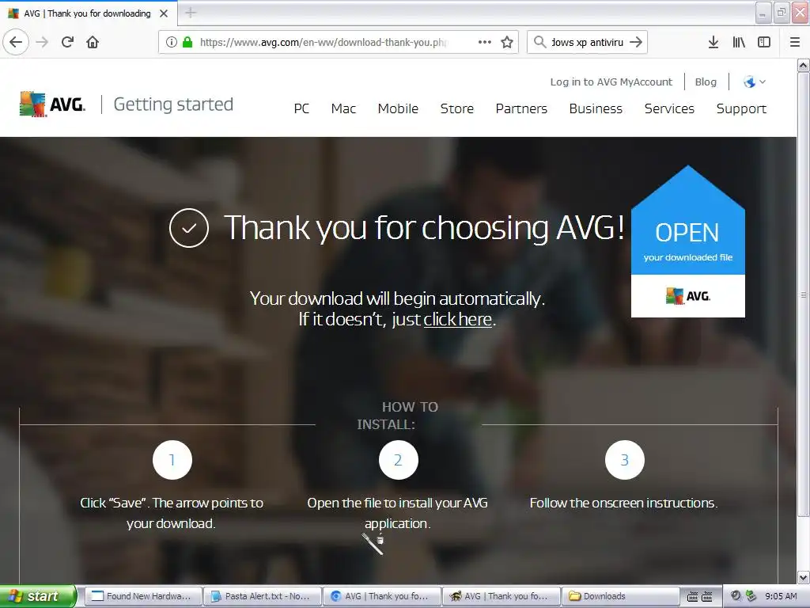
Task: Open page actions three-dot menu
Action: tap(485, 42)
